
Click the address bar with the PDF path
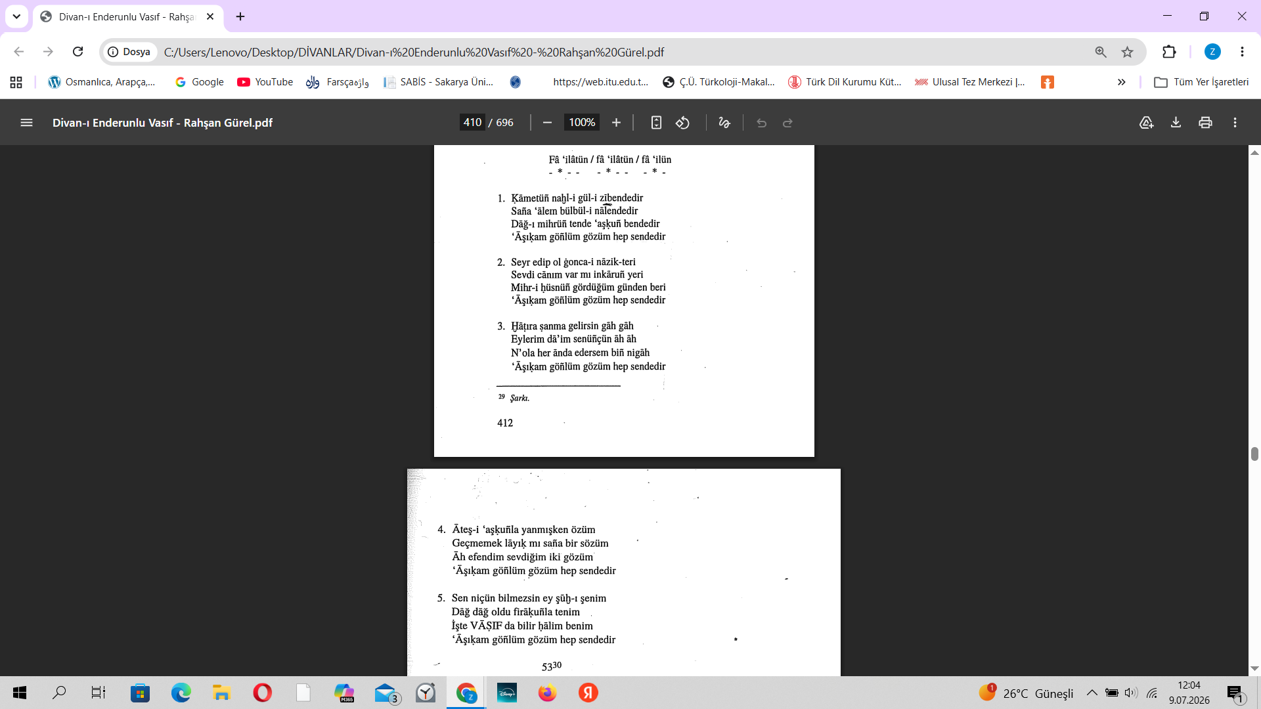(x=623, y=52)
